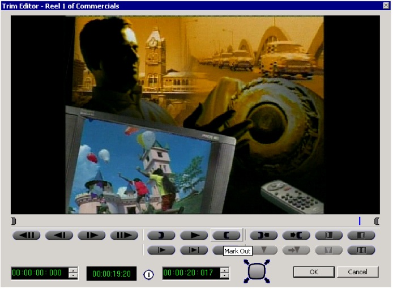The image size is (393, 289).
Task: Click the duration display reading 00:00:19:20
Action: (112, 274)
